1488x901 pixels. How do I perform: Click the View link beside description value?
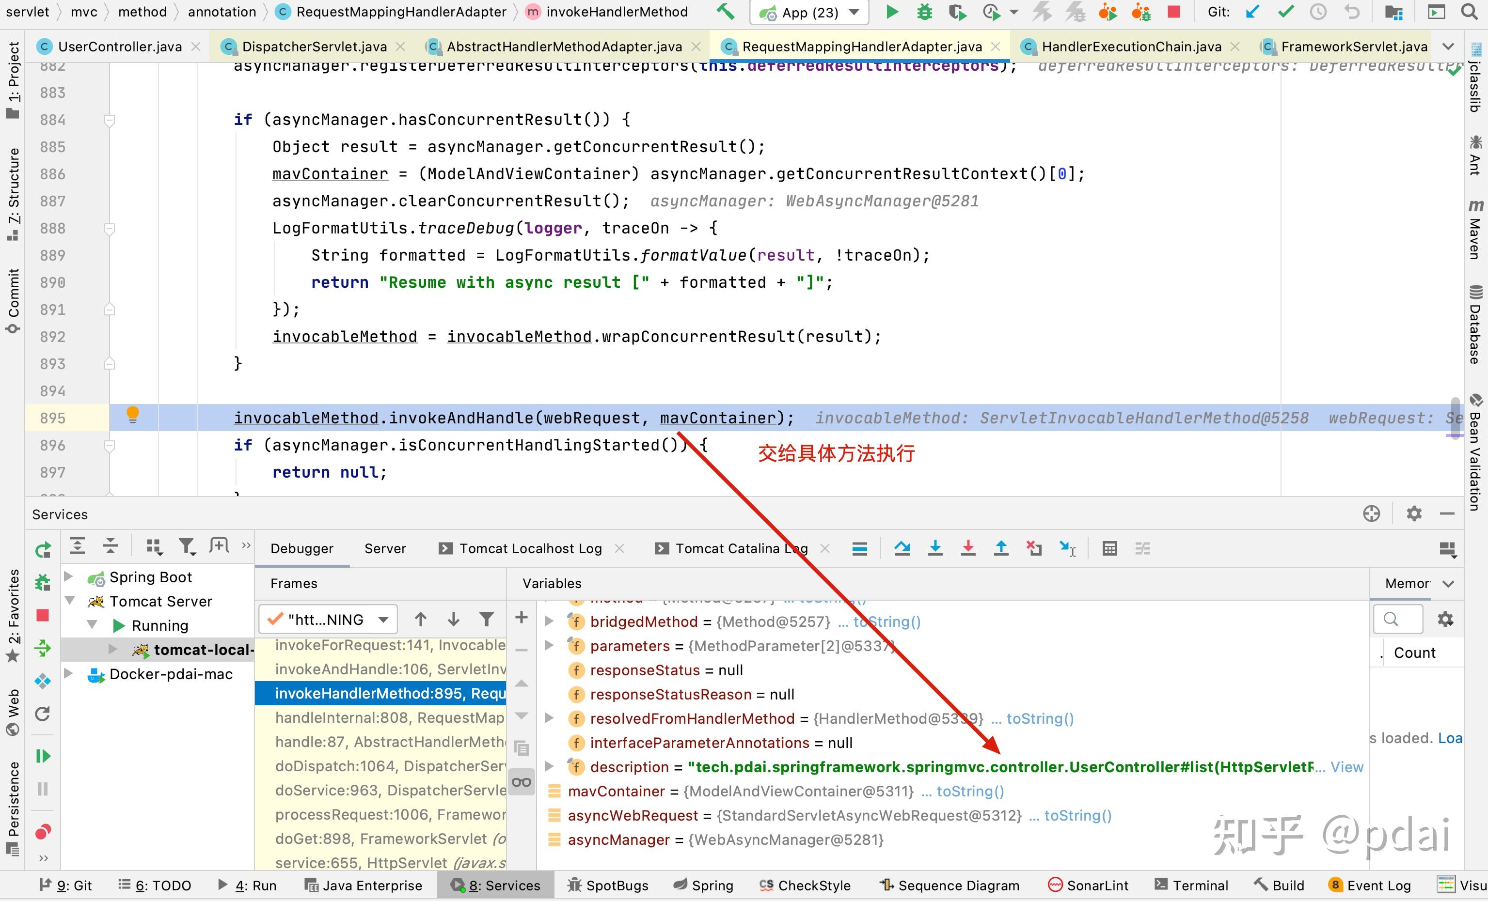click(x=1346, y=766)
